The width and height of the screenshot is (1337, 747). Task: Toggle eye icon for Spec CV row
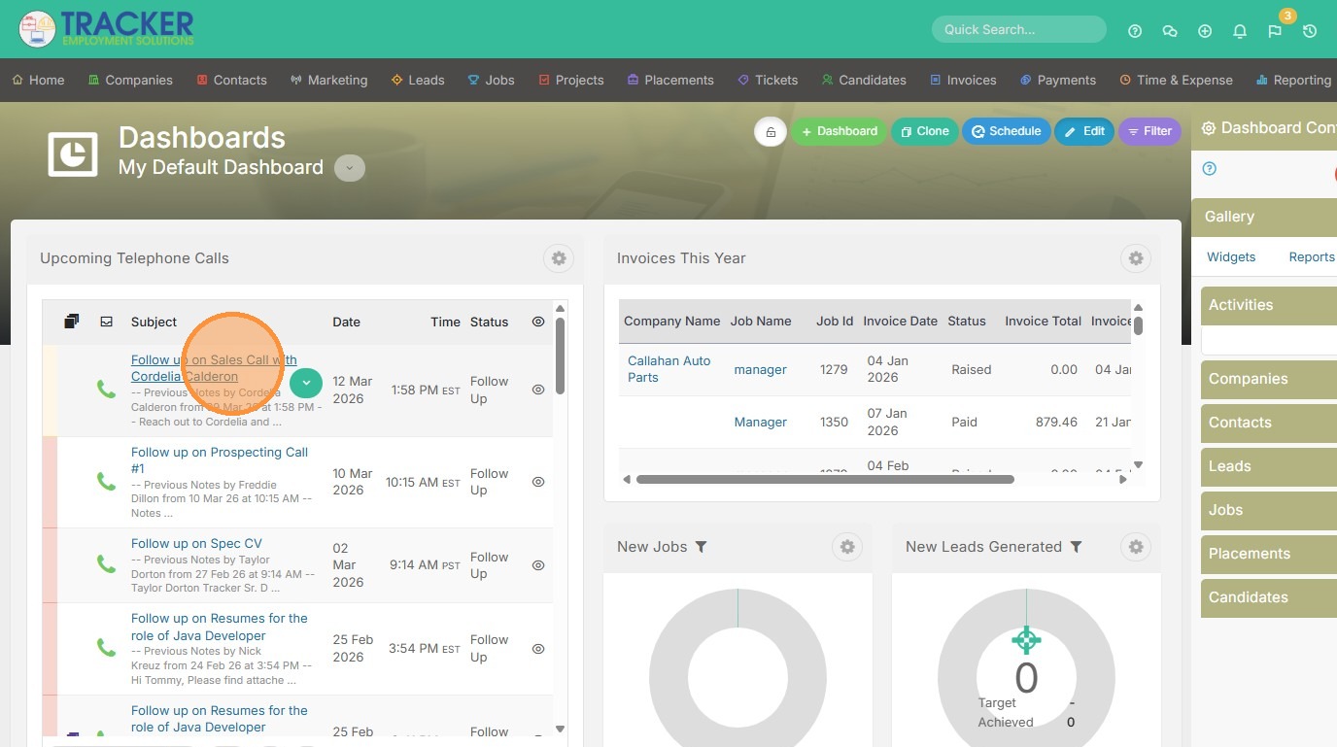(538, 565)
